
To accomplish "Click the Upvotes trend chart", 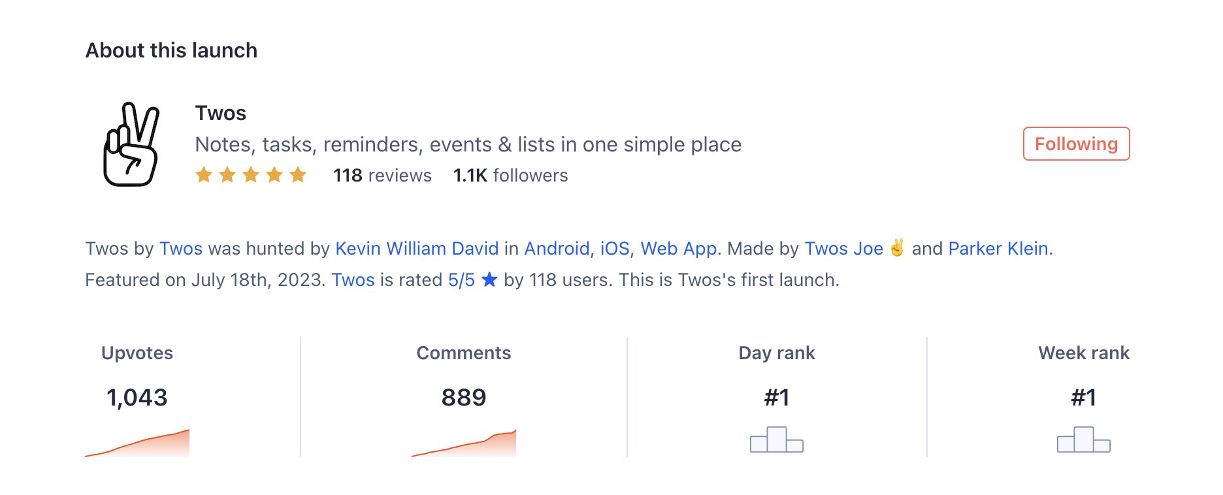I will point(137,443).
